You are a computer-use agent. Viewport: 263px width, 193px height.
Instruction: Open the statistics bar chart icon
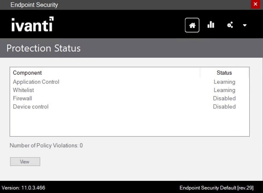(x=211, y=25)
